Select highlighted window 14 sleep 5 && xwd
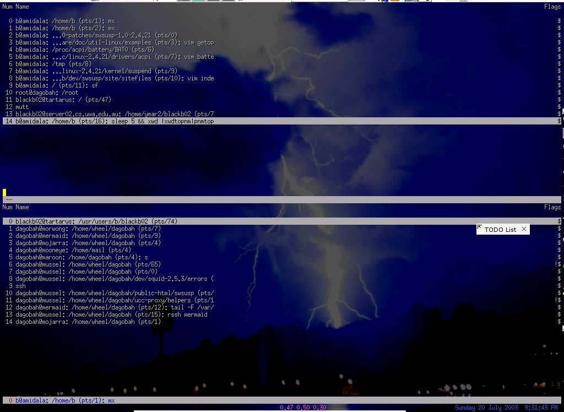Viewport: 564px width, 412px height. tap(281, 121)
